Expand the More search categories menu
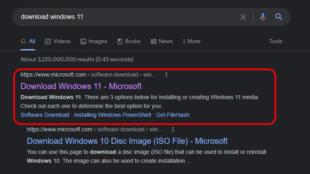This screenshot has height=174, width=310. 191,41
